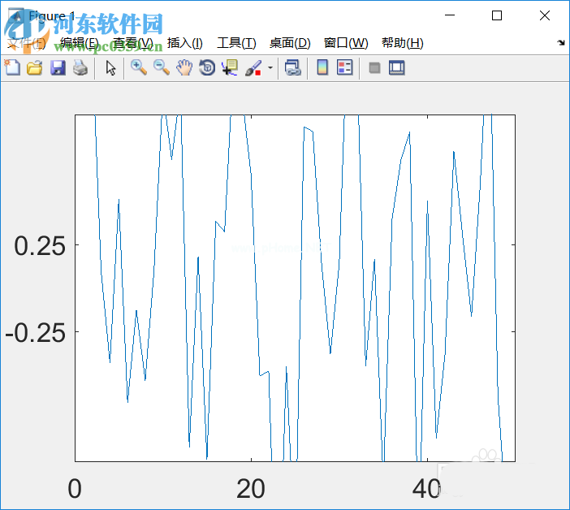Enable the Rotate 3D tool

[x=207, y=68]
